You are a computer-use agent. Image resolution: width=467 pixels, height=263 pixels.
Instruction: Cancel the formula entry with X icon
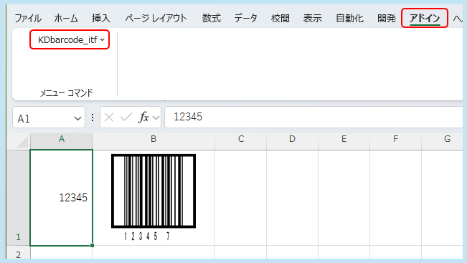click(x=109, y=118)
